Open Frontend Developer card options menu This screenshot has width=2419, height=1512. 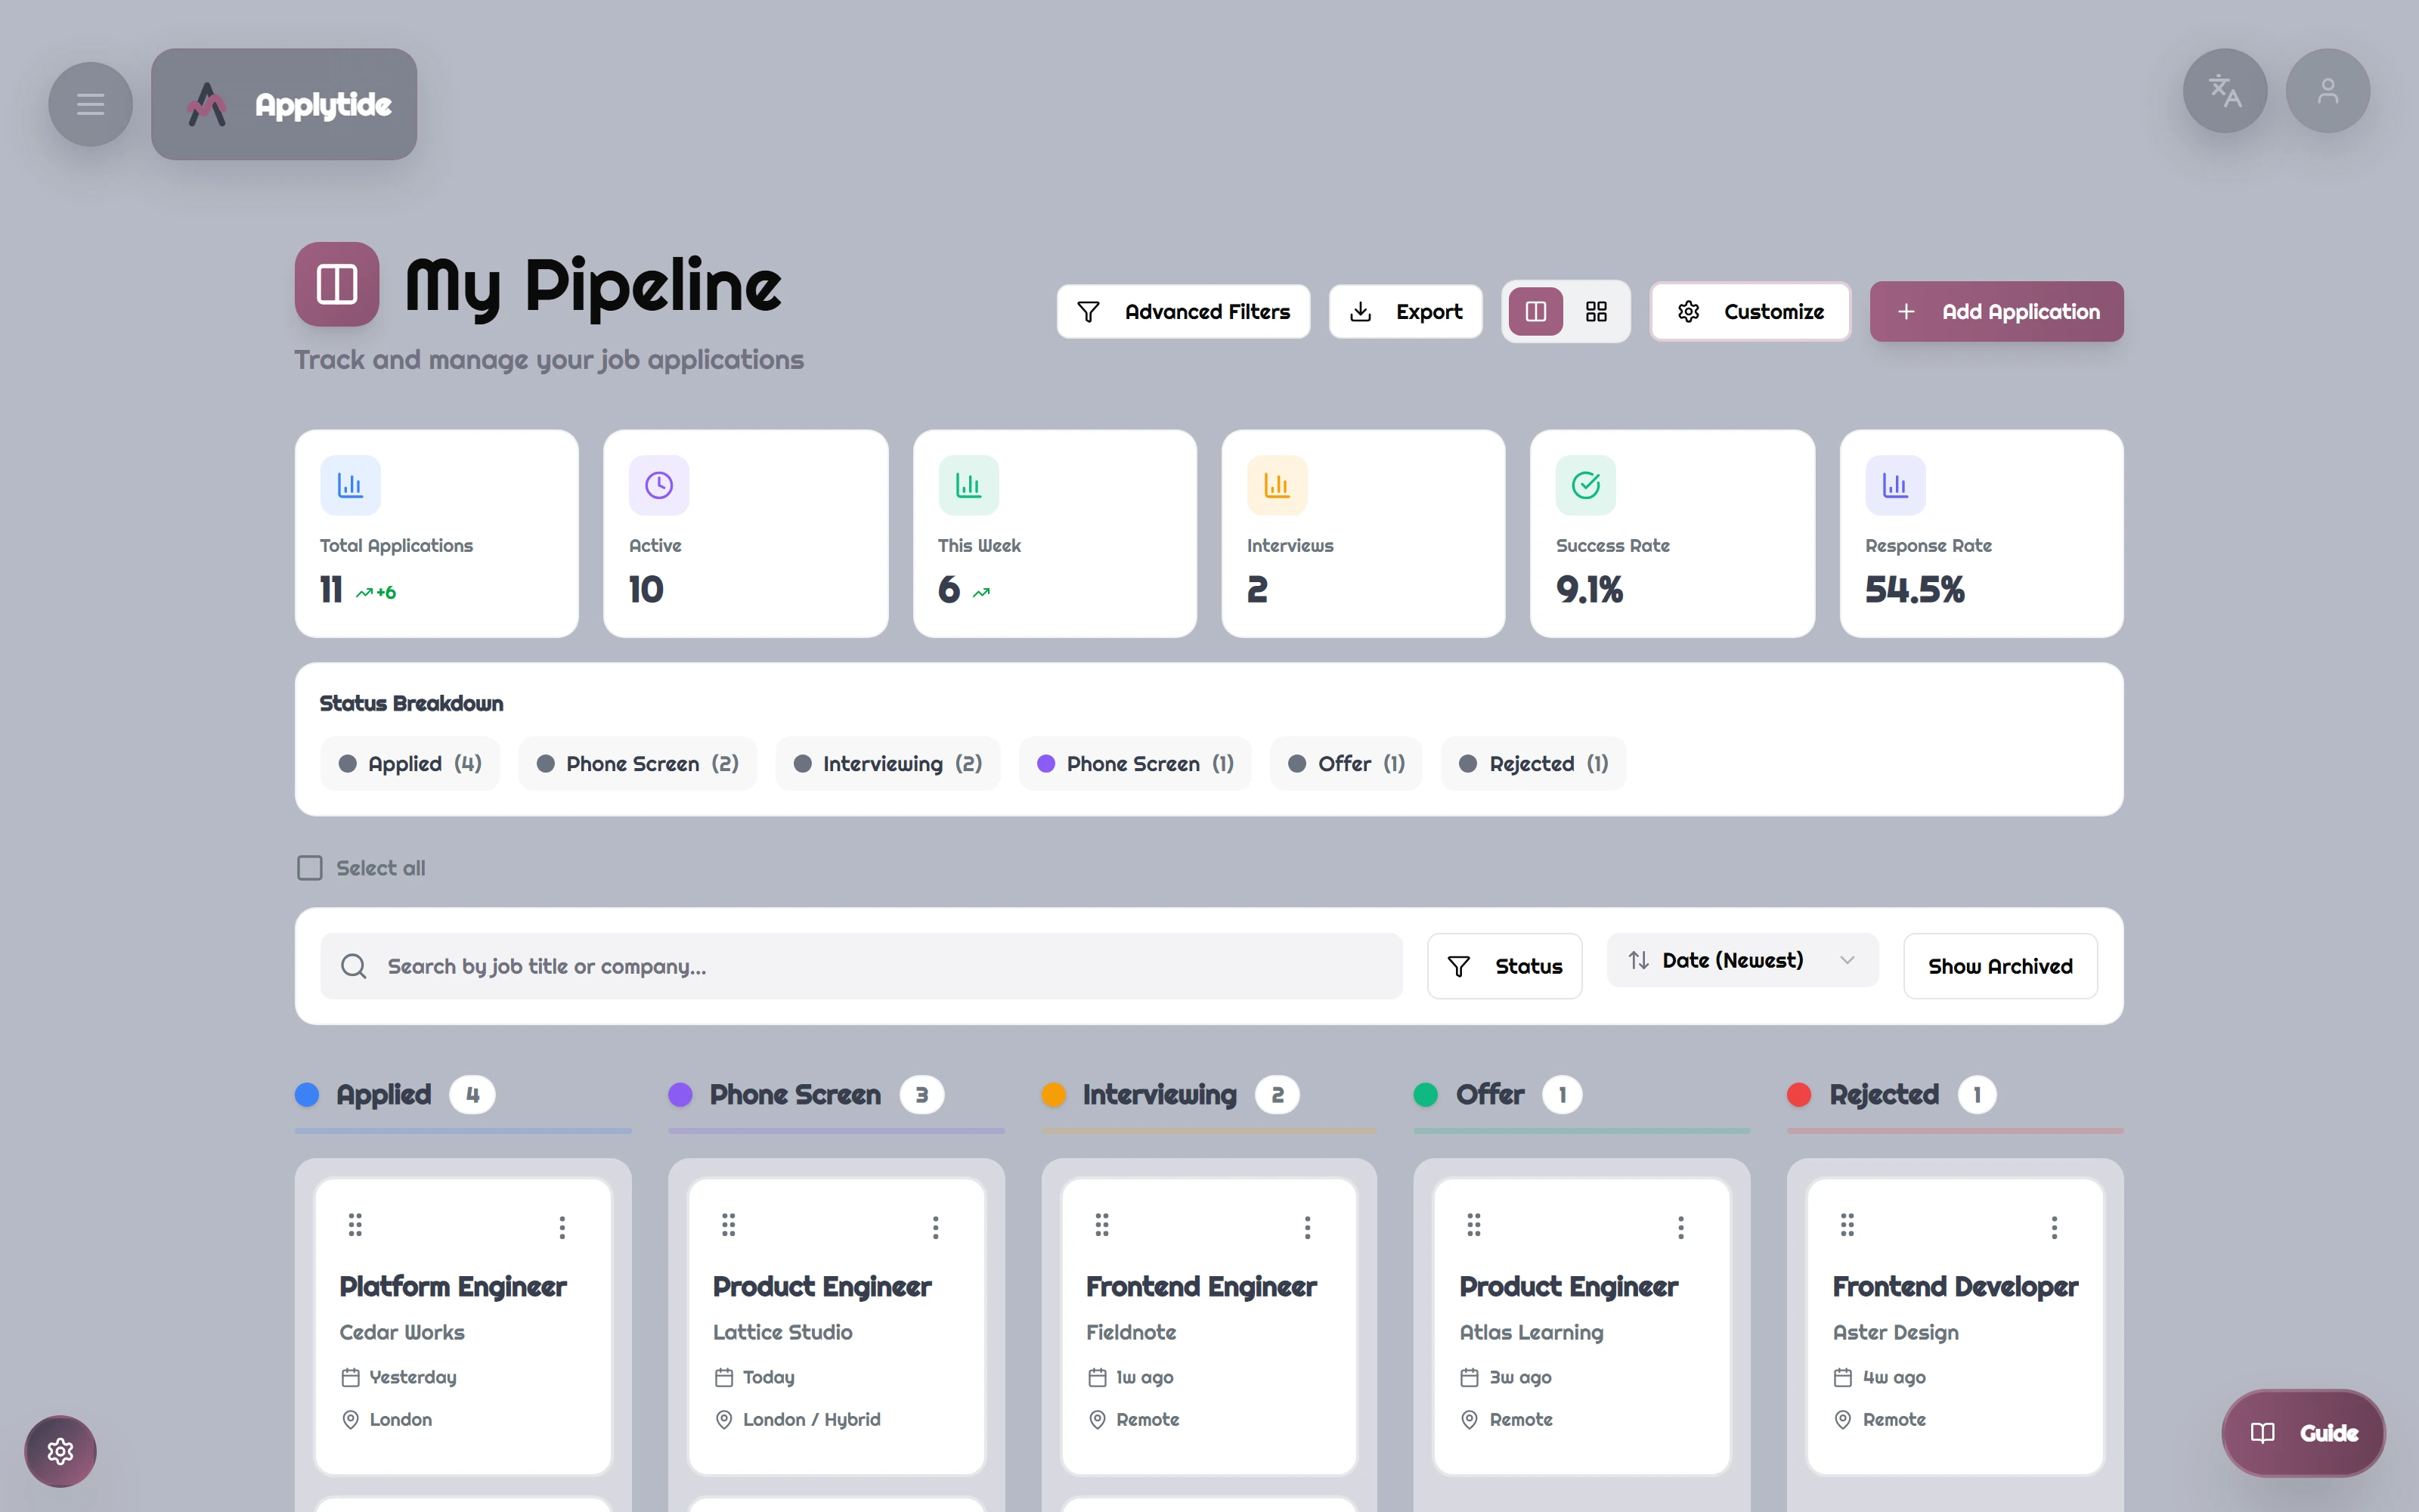[x=2054, y=1227]
